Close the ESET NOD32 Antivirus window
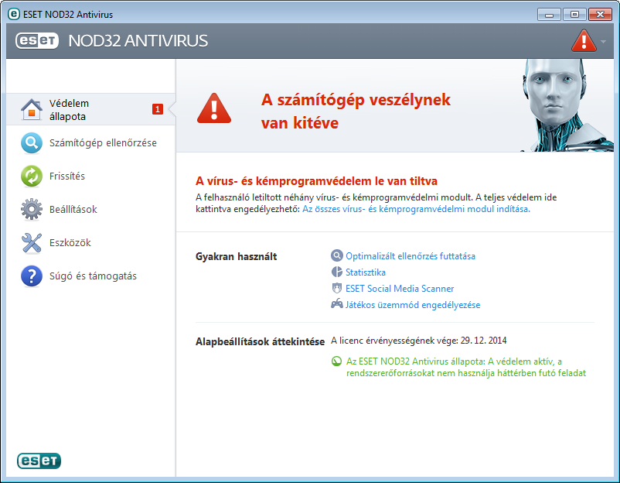Viewport: 620px width, 483px height. click(x=600, y=15)
